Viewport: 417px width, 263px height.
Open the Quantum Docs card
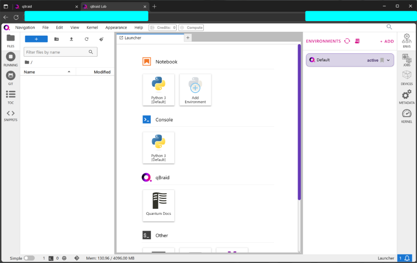click(x=158, y=205)
